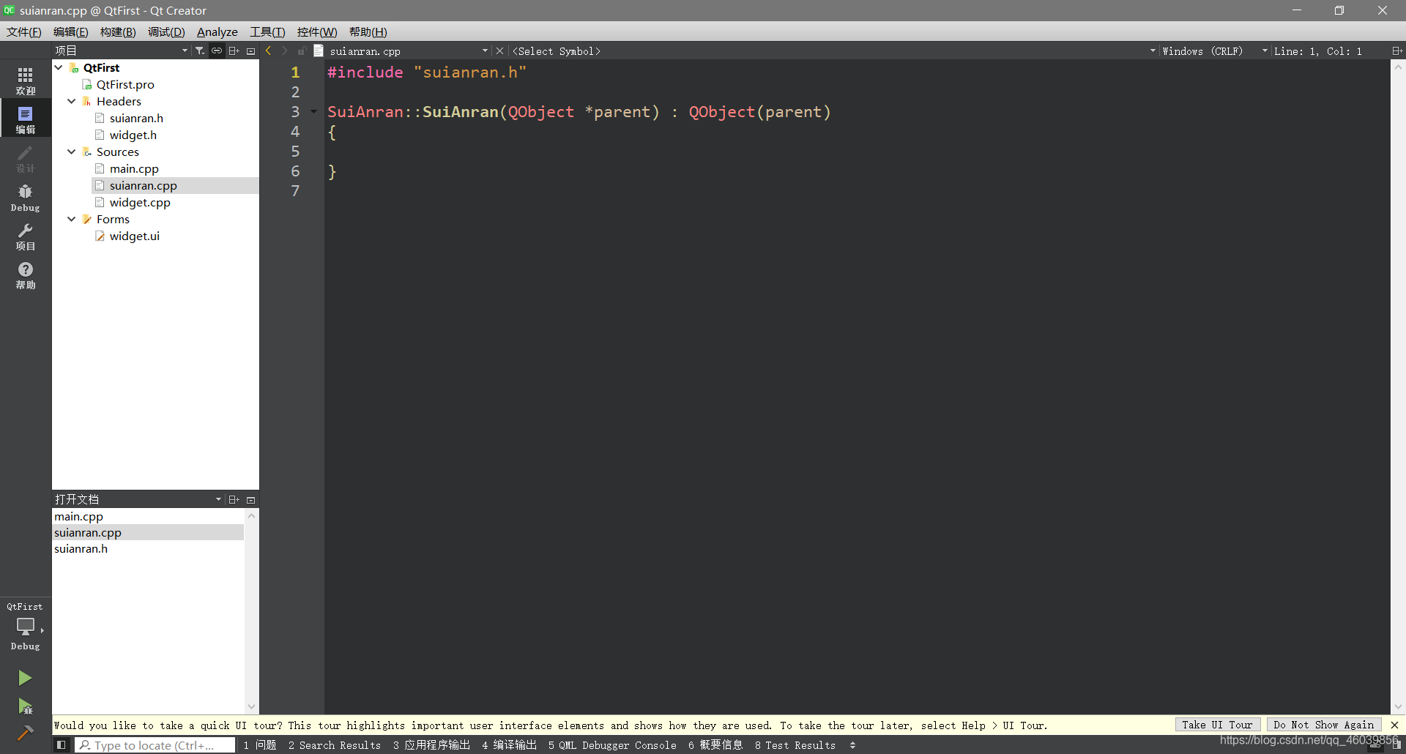The height and width of the screenshot is (754, 1406).
Task: Select QtFirst.pro in the project tree
Action: pos(125,84)
